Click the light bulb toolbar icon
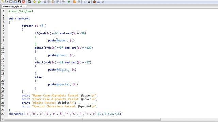 [79, 2]
